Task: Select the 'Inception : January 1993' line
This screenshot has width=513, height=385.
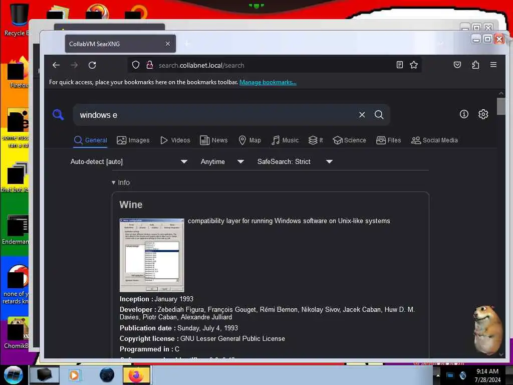Action: pyautogui.click(x=156, y=299)
